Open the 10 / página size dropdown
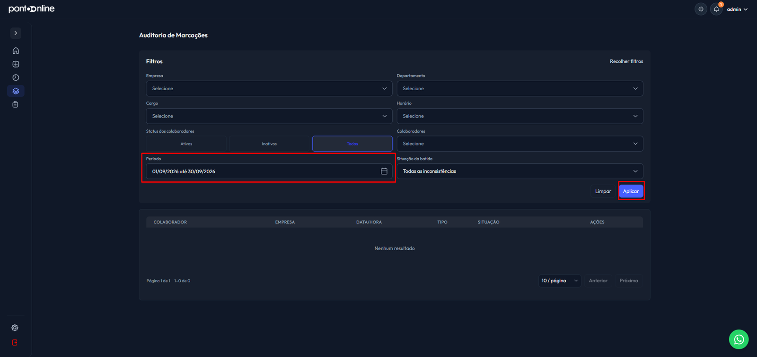The width and height of the screenshot is (757, 357). 560,280
